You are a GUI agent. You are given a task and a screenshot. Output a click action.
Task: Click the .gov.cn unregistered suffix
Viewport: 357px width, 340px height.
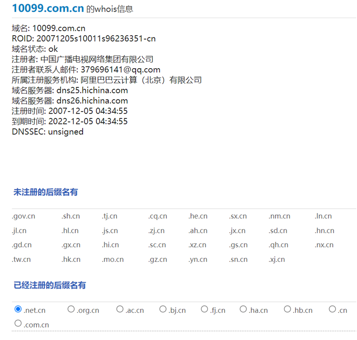[24, 216]
